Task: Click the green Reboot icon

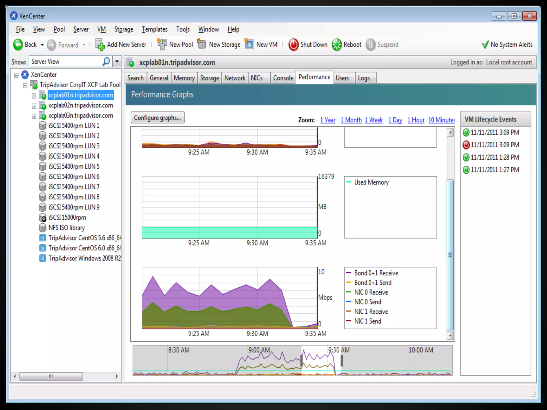Action: pos(337,45)
